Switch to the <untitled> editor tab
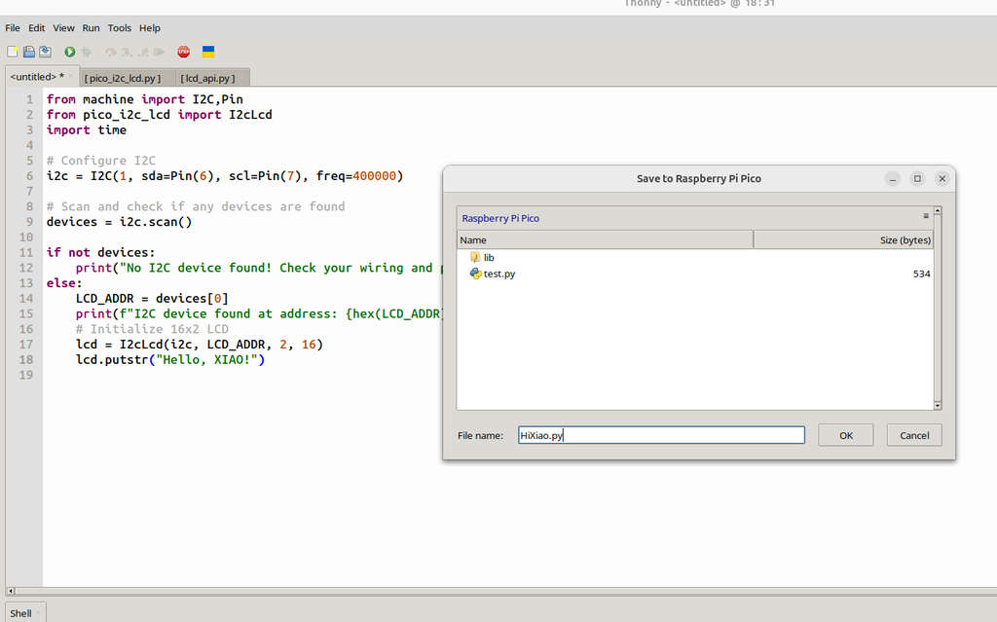 tap(41, 76)
